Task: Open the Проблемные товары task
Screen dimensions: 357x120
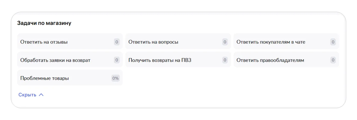Action: click(44, 78)
